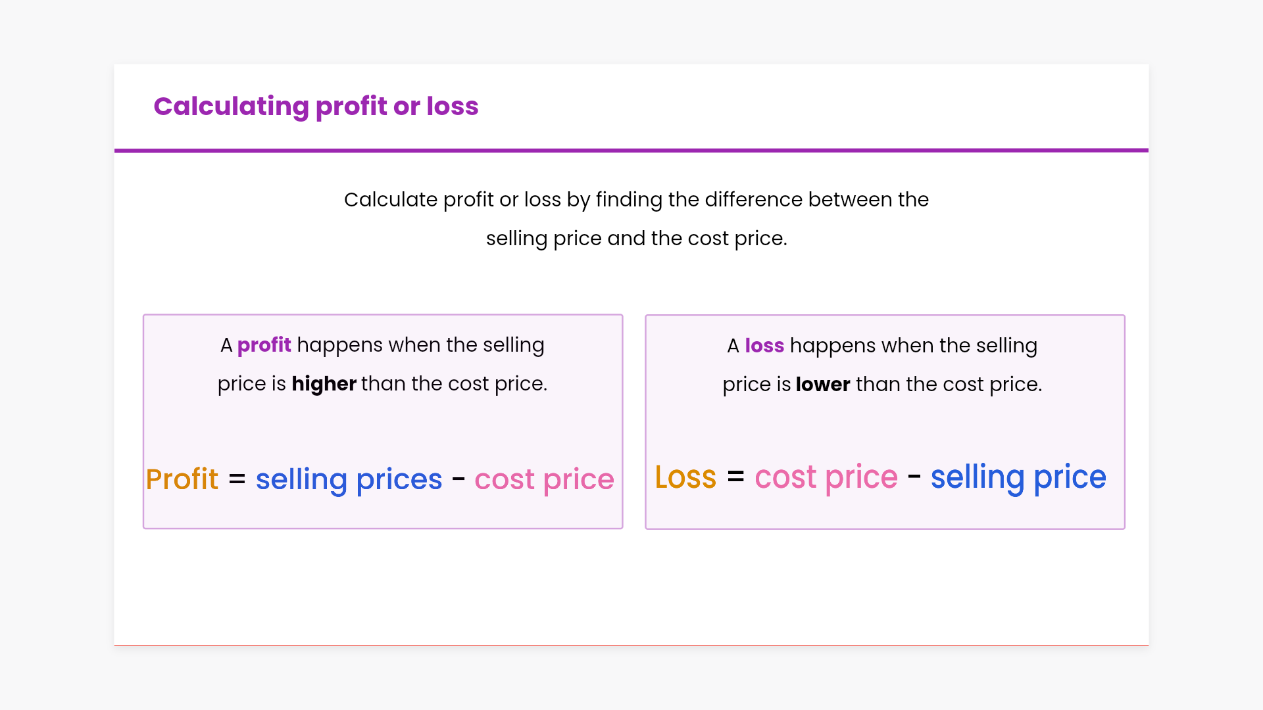Viewport: 1263px width, 710px height.
Task: Click the 'selling price and the cost price.' line
Action: pos(636,238)
